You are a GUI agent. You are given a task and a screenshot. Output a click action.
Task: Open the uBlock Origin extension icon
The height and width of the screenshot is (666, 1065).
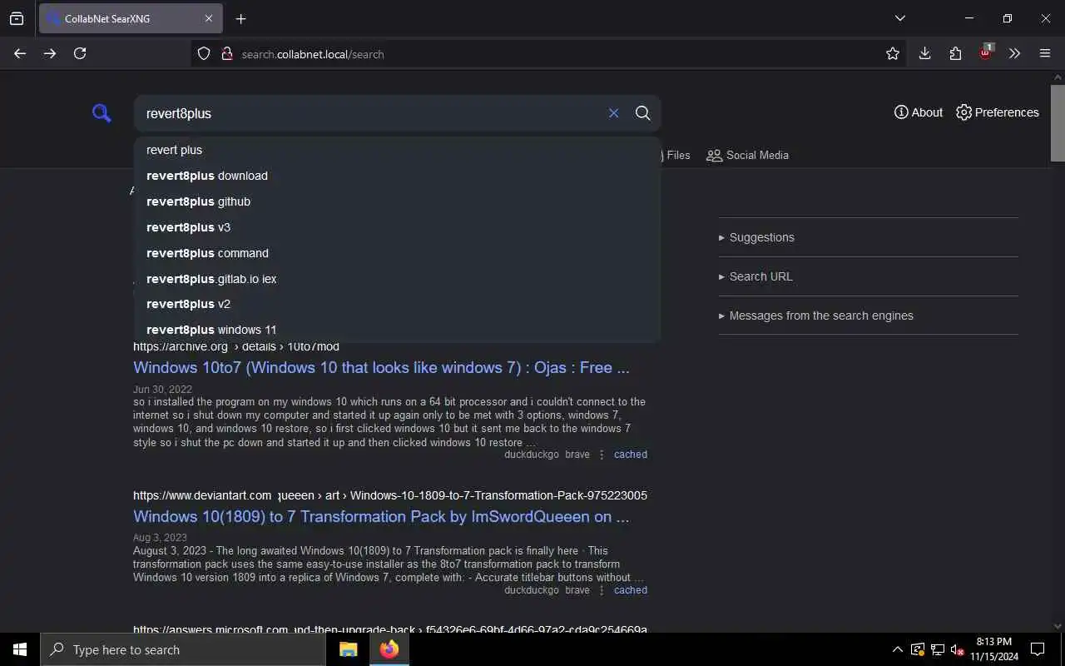pyautogui.click(x=986, y=52)
